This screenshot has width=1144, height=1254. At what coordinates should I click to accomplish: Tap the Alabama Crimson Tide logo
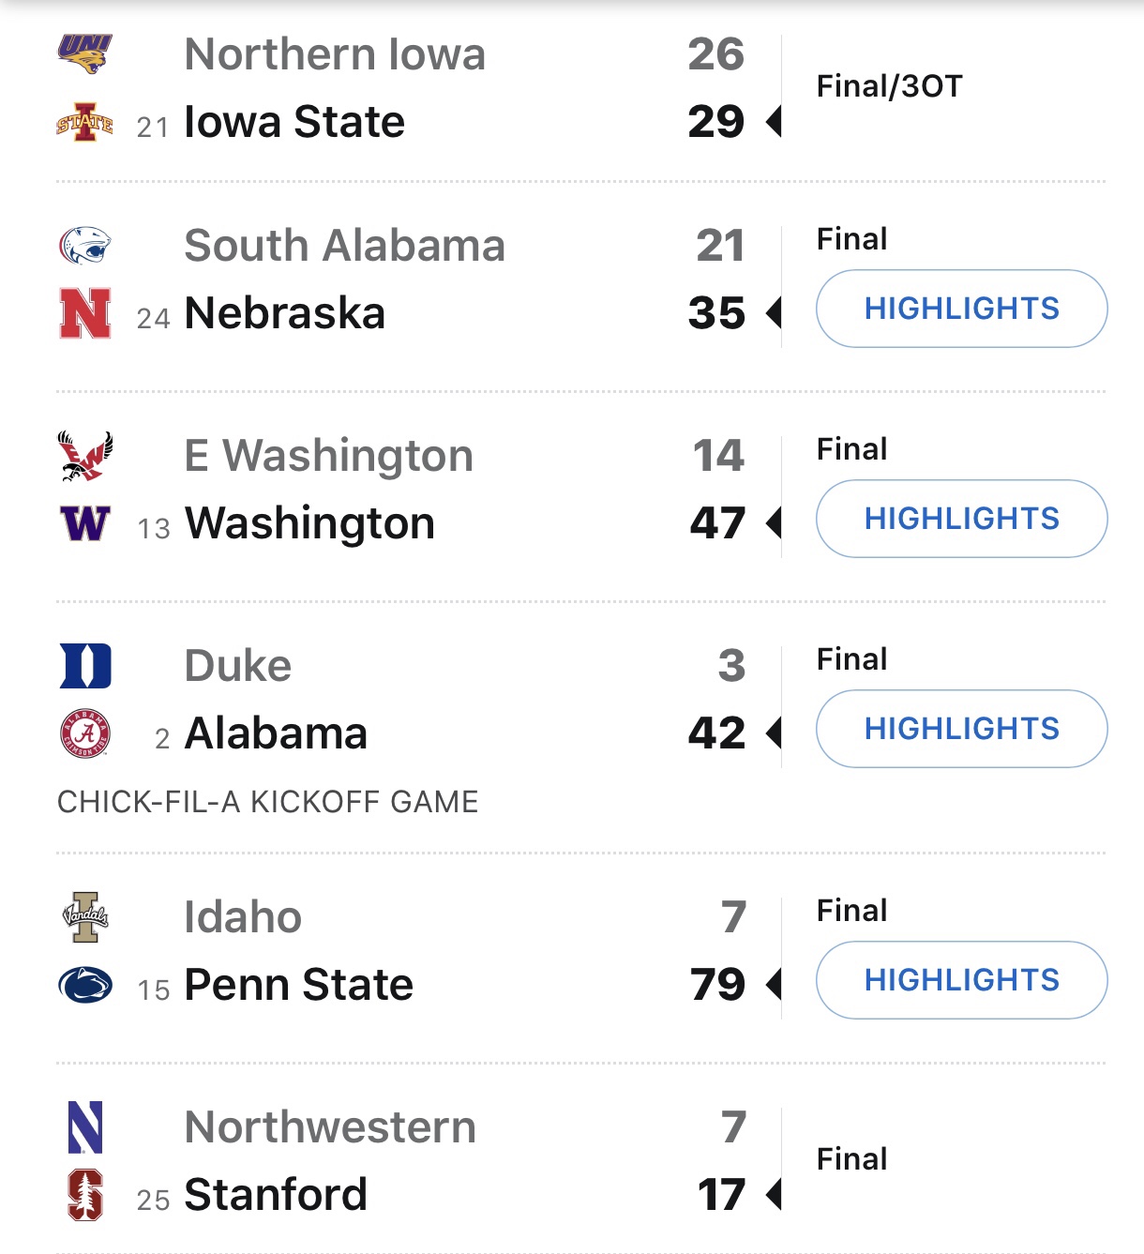(85, 733)
